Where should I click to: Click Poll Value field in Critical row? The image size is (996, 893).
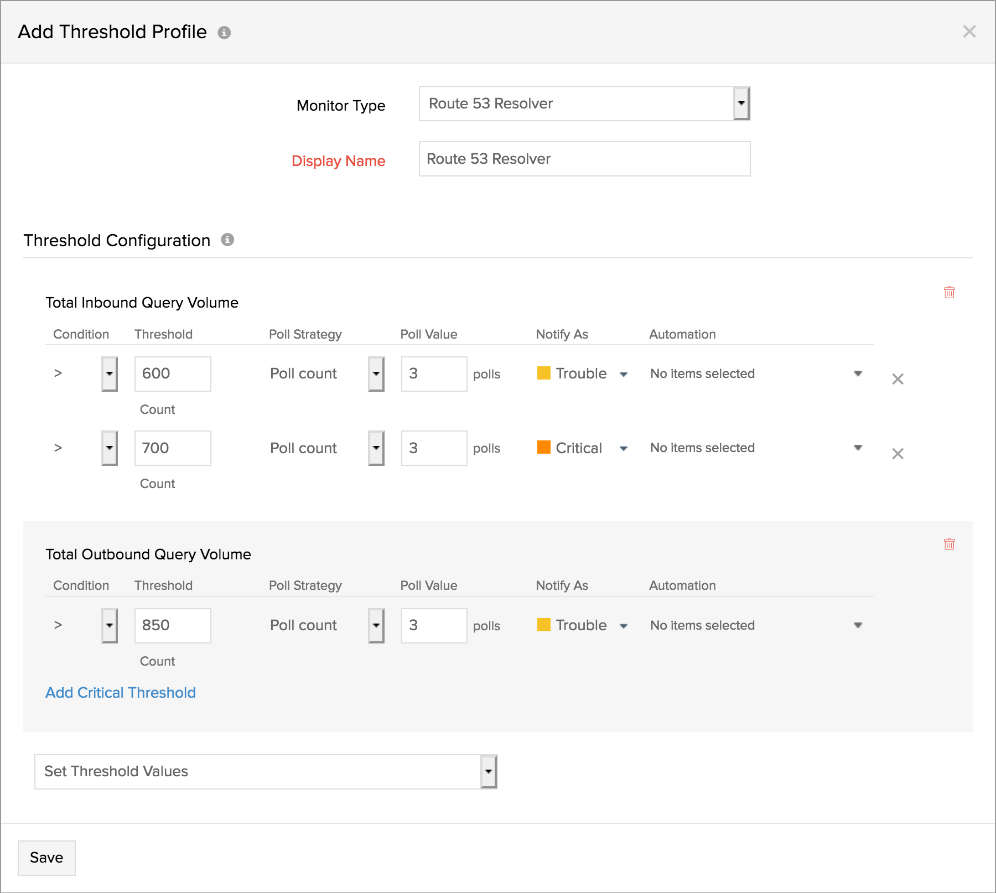coord(434,448)
